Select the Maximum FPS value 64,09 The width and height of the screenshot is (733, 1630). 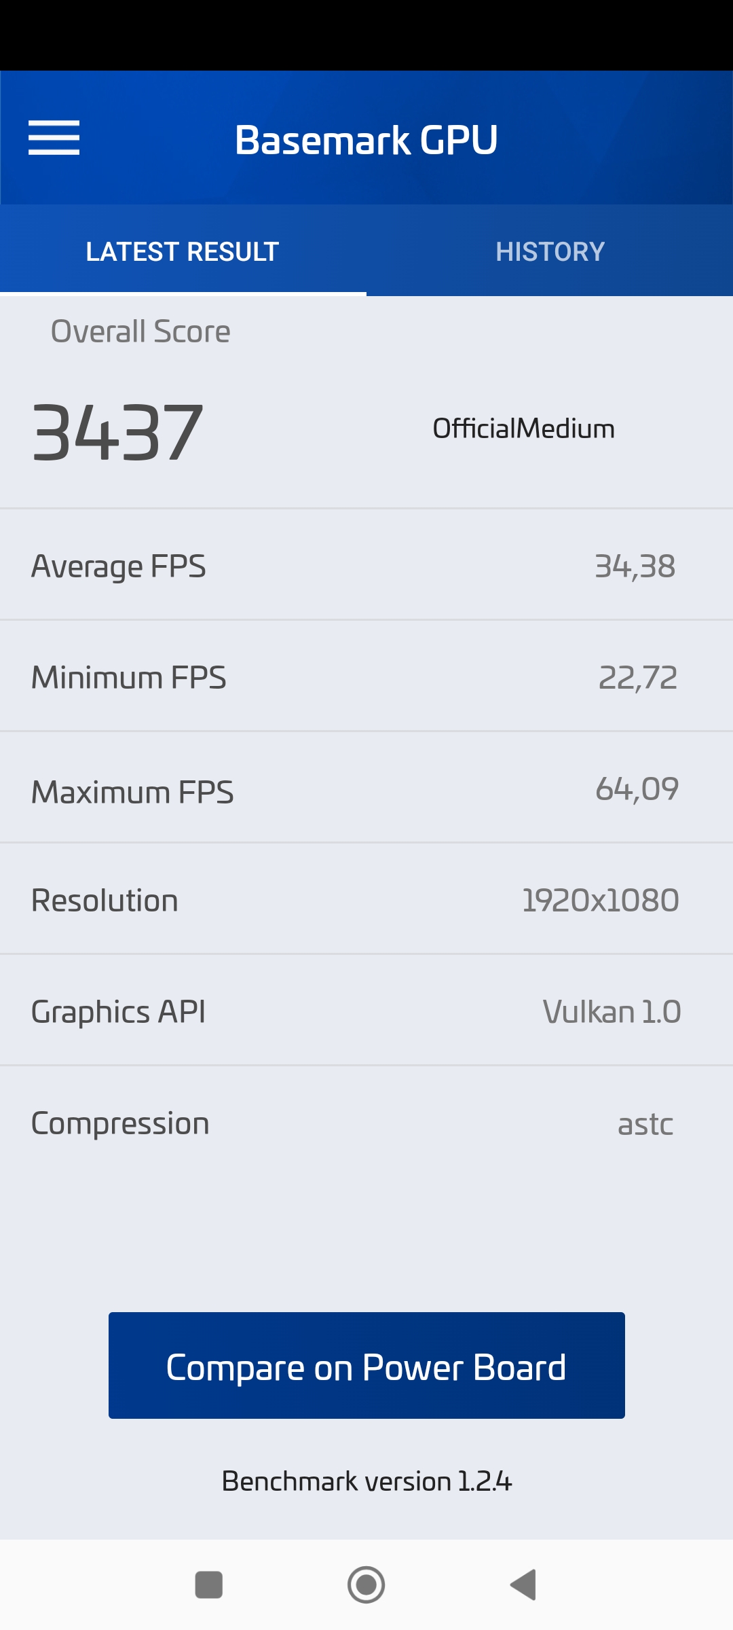tap(637, 789)
